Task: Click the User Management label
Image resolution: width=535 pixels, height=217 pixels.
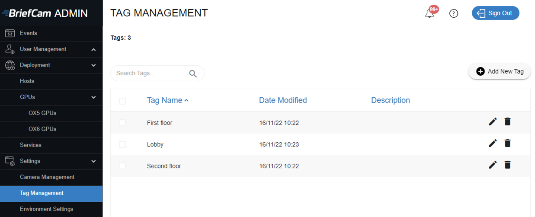Action: pos(43,49)
